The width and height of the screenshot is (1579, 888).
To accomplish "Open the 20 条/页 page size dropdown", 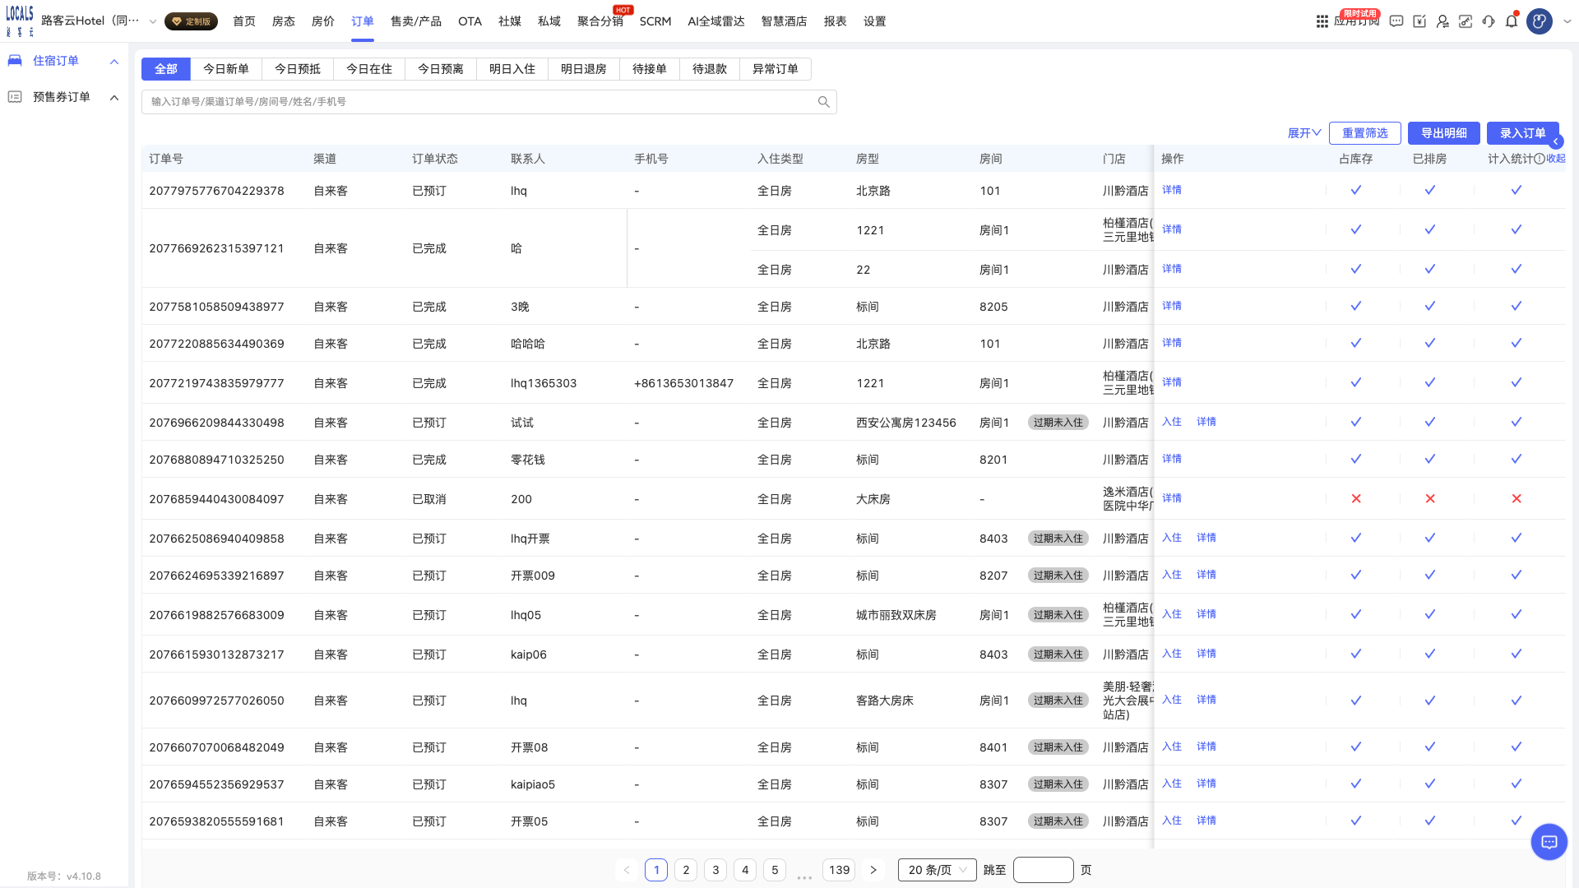I will coord(938,870).
